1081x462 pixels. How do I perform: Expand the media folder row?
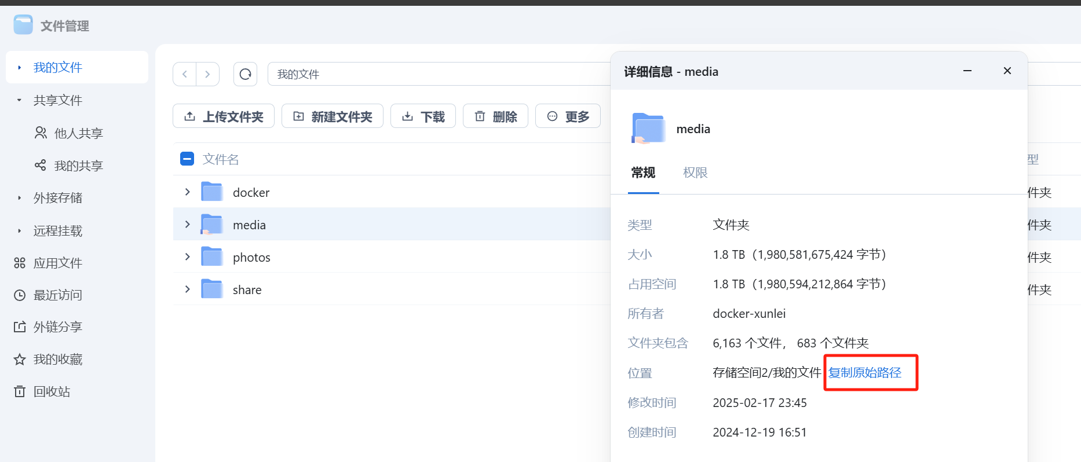click(x=187, y=224)
